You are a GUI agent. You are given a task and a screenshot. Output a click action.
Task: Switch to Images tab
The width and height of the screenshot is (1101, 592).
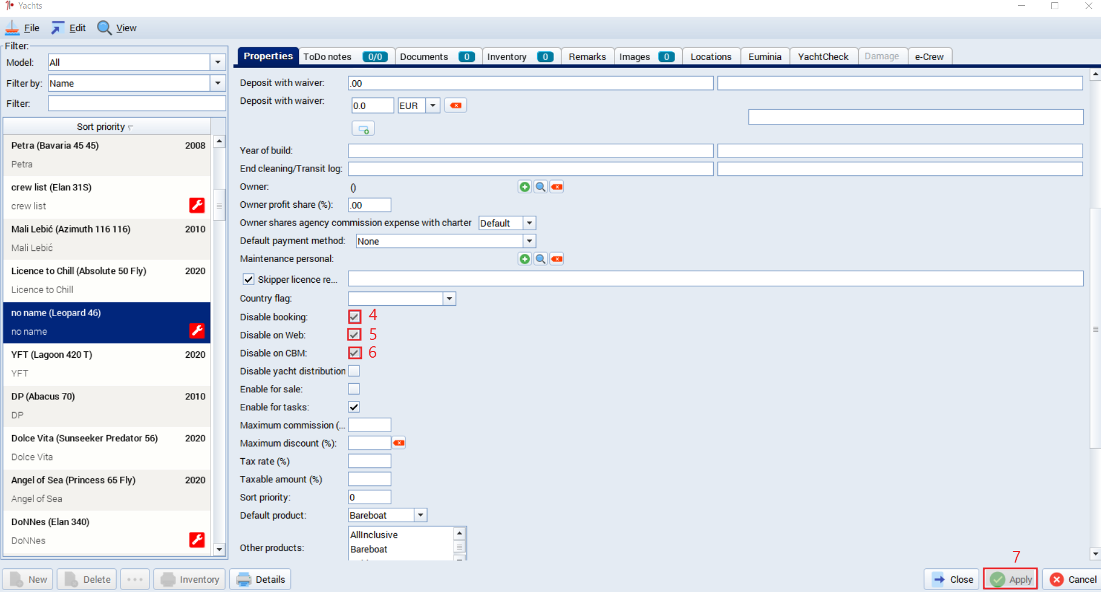point(648,57)
